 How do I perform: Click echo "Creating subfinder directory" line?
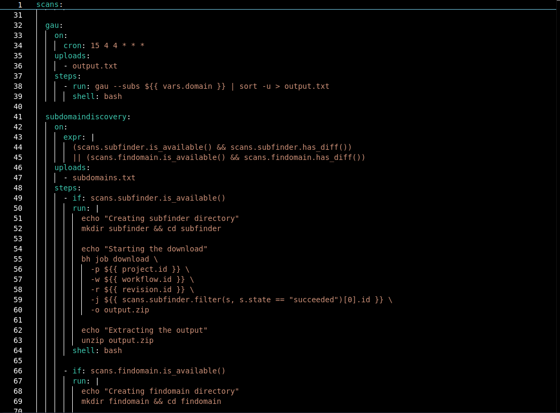(x=160, y=219)
